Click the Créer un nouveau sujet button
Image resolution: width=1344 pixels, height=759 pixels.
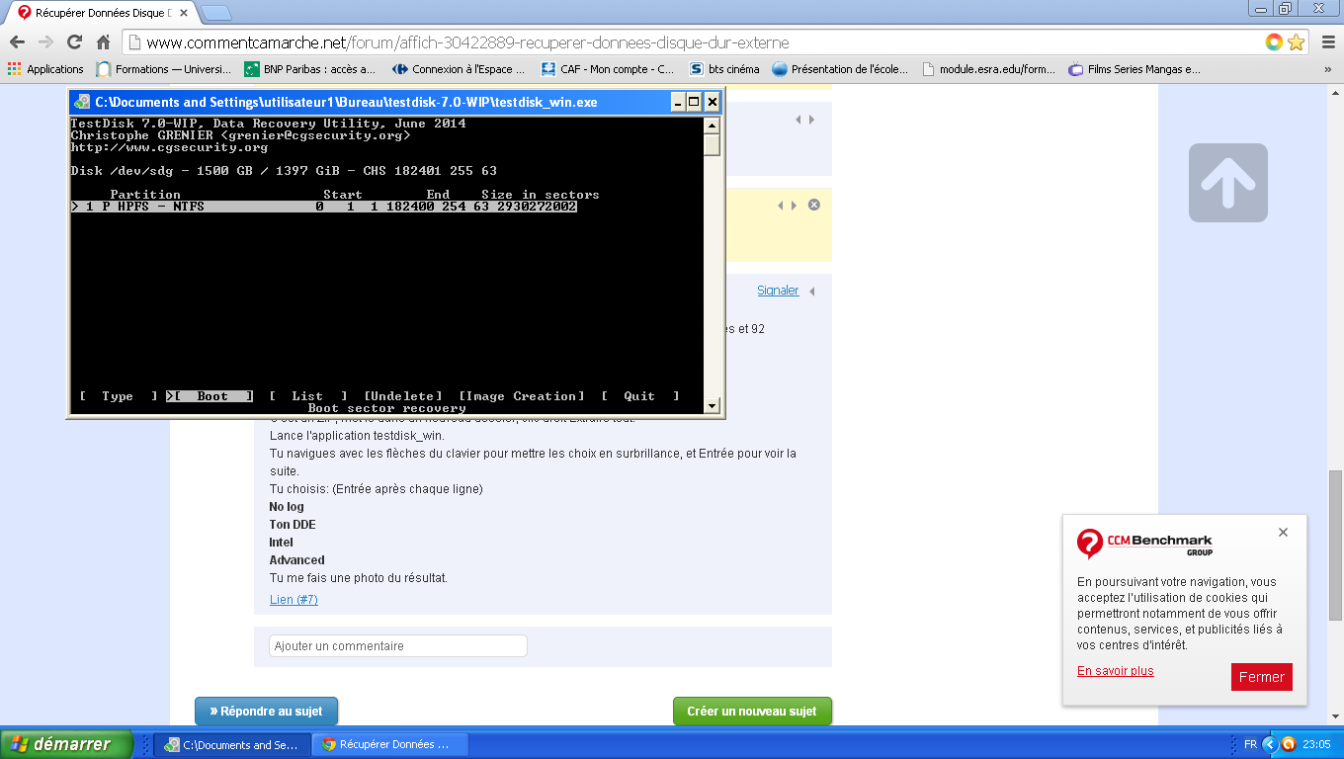(x=752, y=711)
